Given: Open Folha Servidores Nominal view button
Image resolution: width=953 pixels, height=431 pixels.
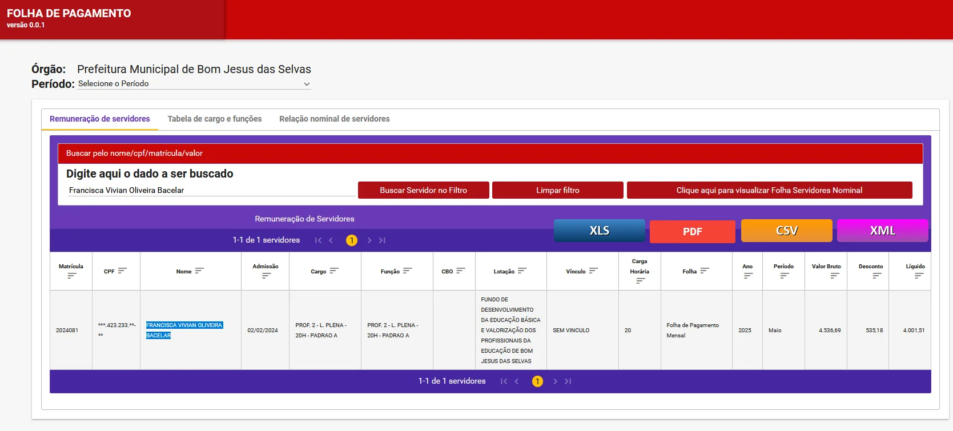Looking at the screenshot, I should [769, 190].
